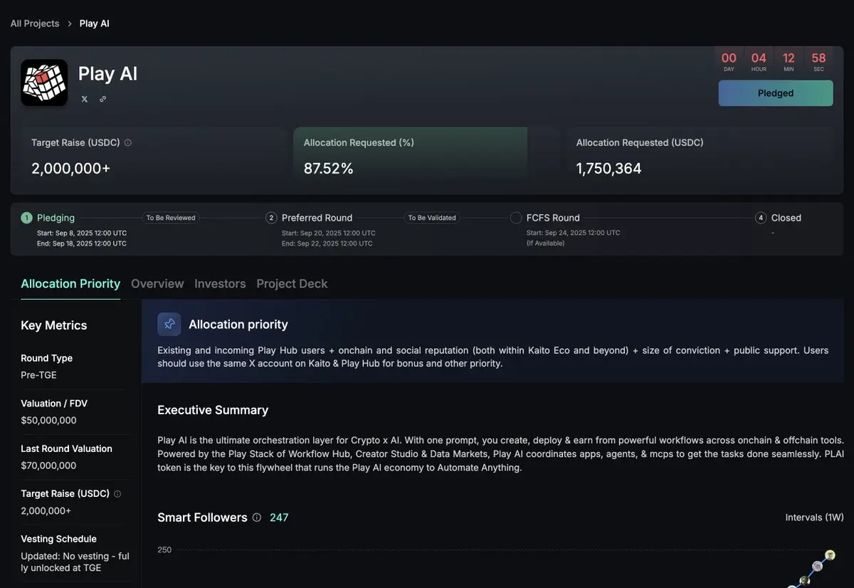Click the countdown SEC value 58
The width and height of the screenshot is (854, 588).
point(818,58)
